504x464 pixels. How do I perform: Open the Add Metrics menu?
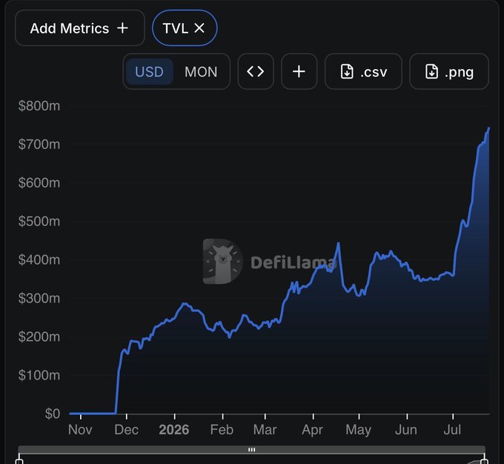pyautogui.click(x=80, y=28)
